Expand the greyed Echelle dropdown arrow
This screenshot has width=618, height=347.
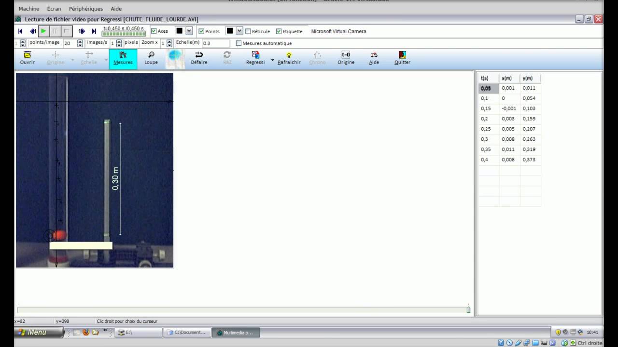tap(106, 60)
